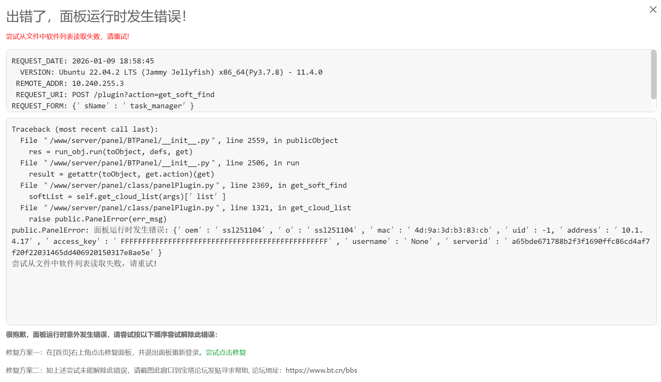Click the line 2369 get_soft_find entry
The image size is (661, 382).
pos(183,185)
